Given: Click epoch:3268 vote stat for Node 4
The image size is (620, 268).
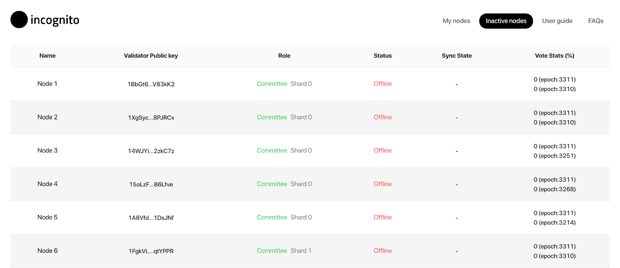Looking at the screenshot, I should (x=555, y=189).
